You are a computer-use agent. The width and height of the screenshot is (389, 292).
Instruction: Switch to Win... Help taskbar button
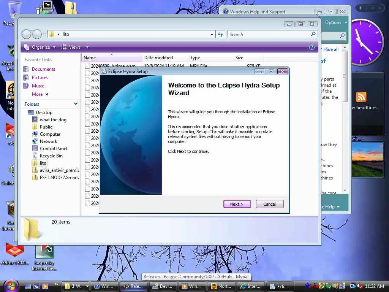tap(104, 286)
